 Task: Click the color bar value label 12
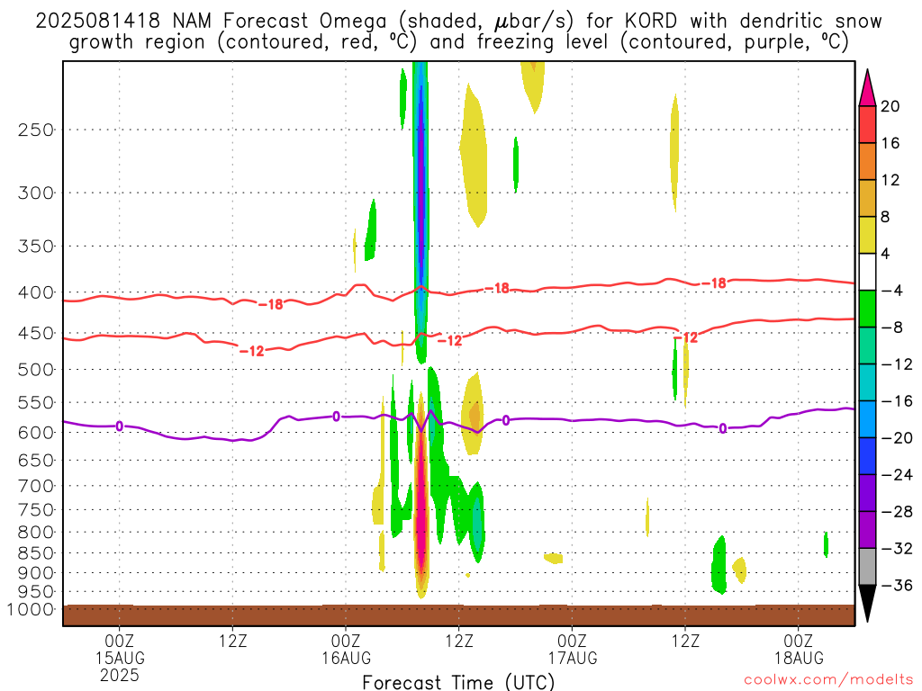[890, 180]
